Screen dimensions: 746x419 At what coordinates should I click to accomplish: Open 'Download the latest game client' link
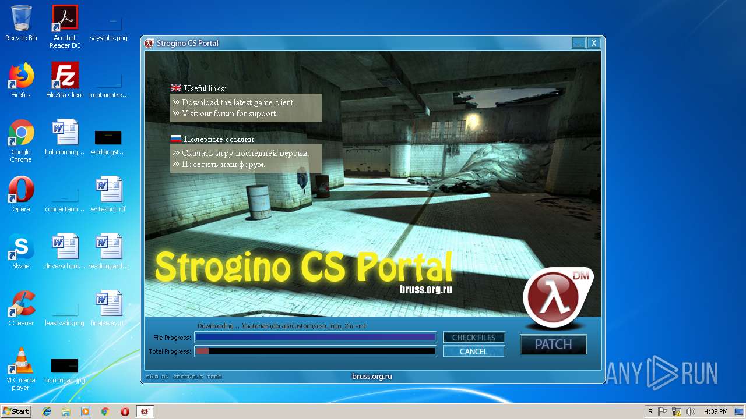238,102
